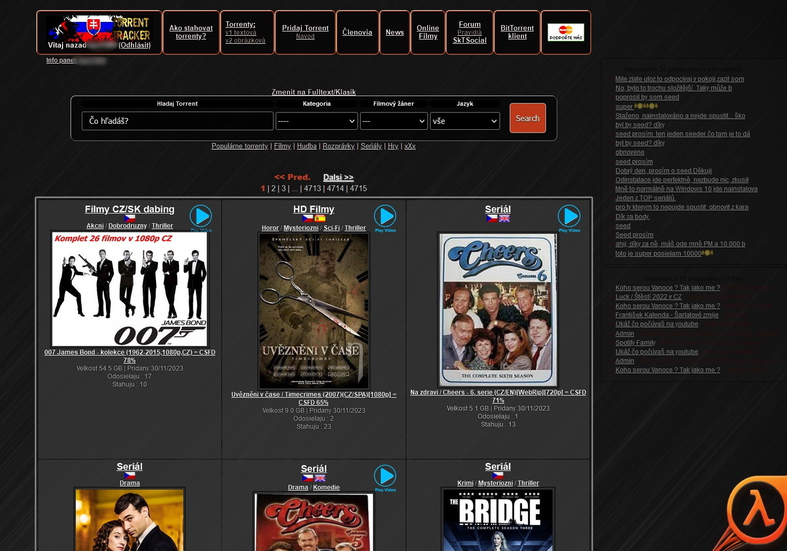Click the Populárne torrenty link

(x=240, y=146)
